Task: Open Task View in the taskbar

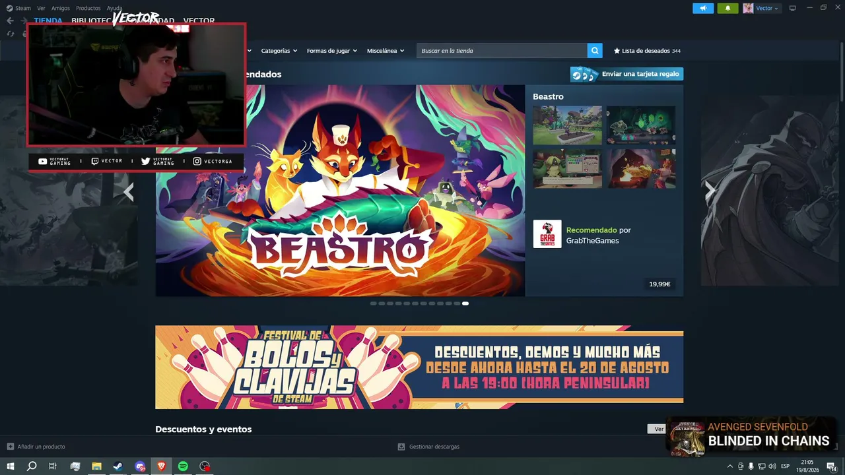Action: 53,466
